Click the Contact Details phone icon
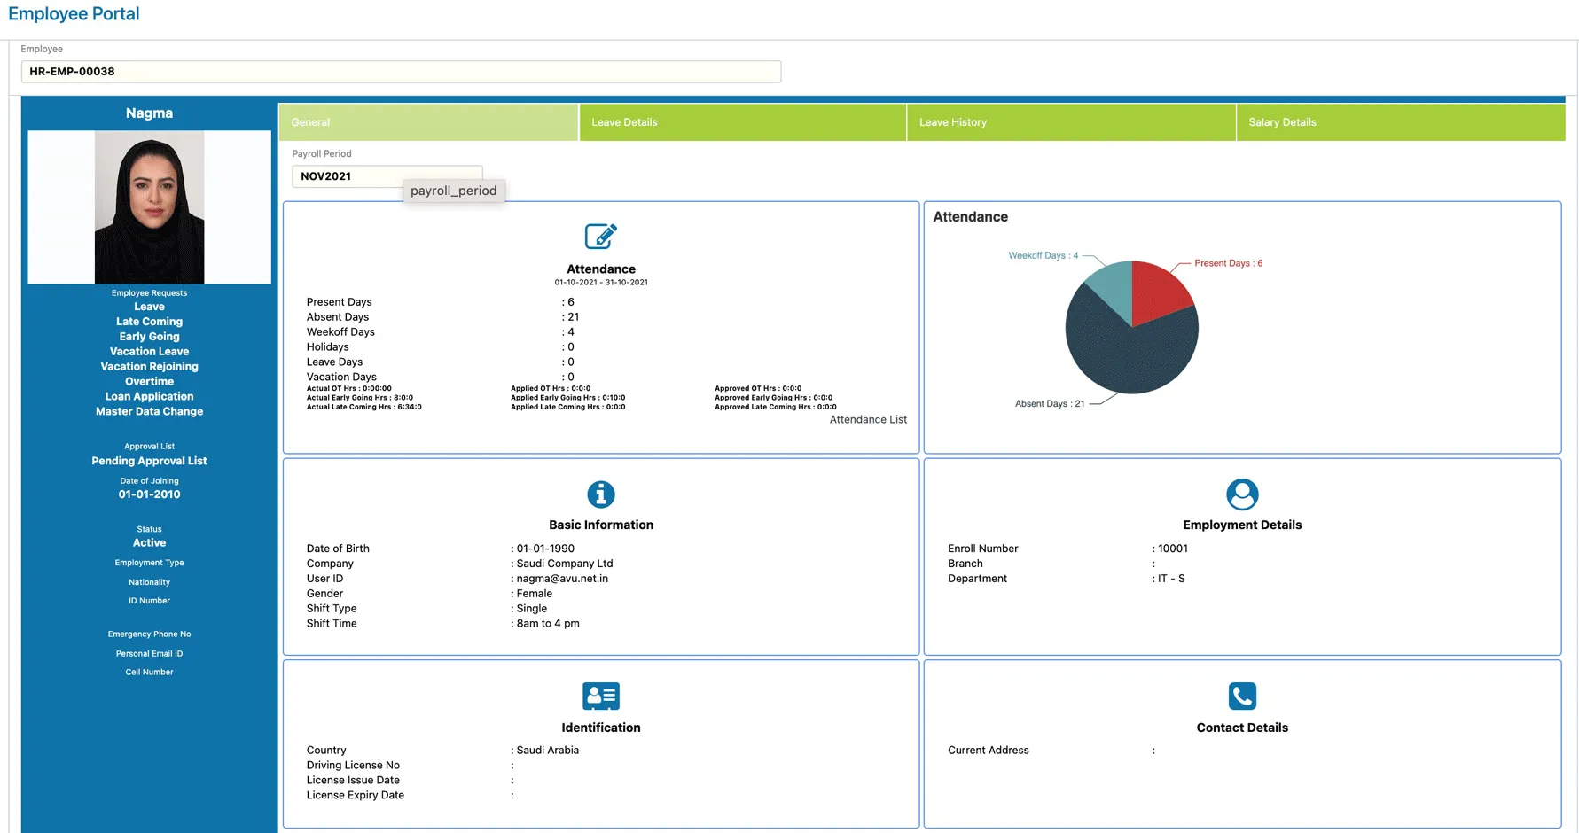The height and width of the screenshot is (833, 1579). [1241, 697]
